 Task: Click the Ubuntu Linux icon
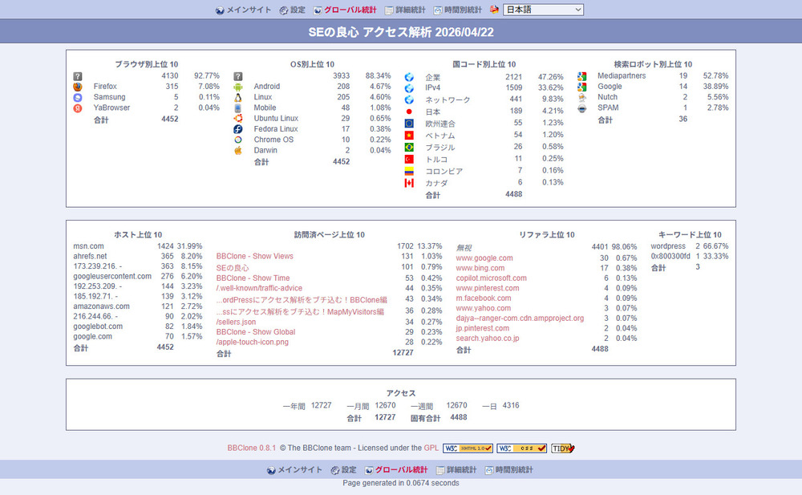[238, 118]
